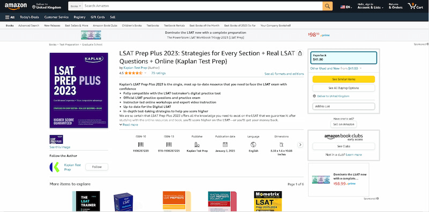Click the LSAT Prep Plus cover thumbnail

click(x=56, y=139)
